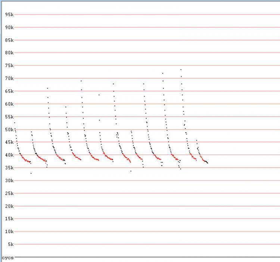Select the 30k y-axis label

click(x=9, y=180)
